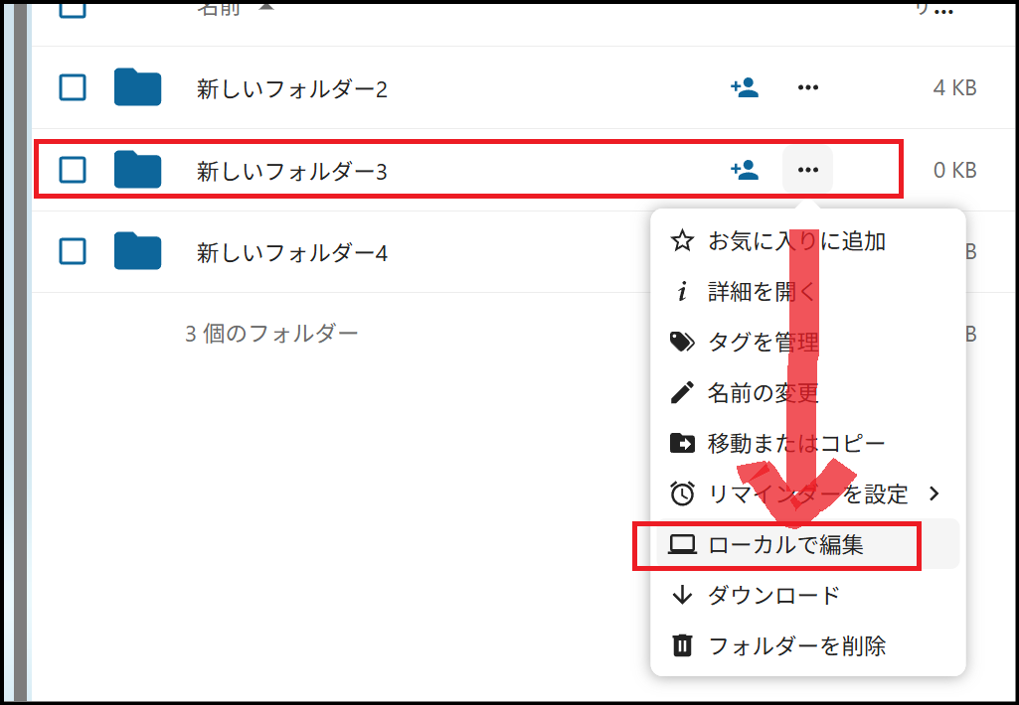Click the trash icon to delete folder

(682, 646)
